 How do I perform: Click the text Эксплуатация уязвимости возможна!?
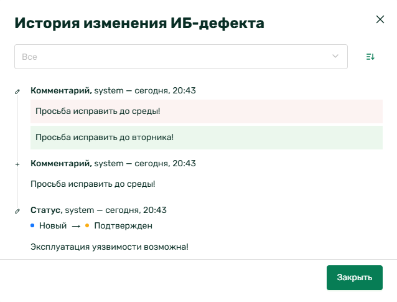pos(110,247)
